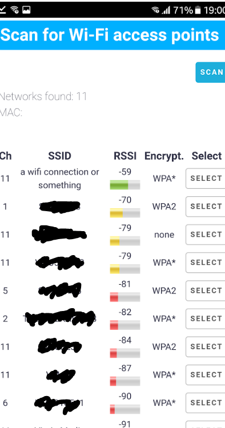Screen dimensions: 225x428
Task: Click the green -59 signal strength bar
Action: coord(125,185)
